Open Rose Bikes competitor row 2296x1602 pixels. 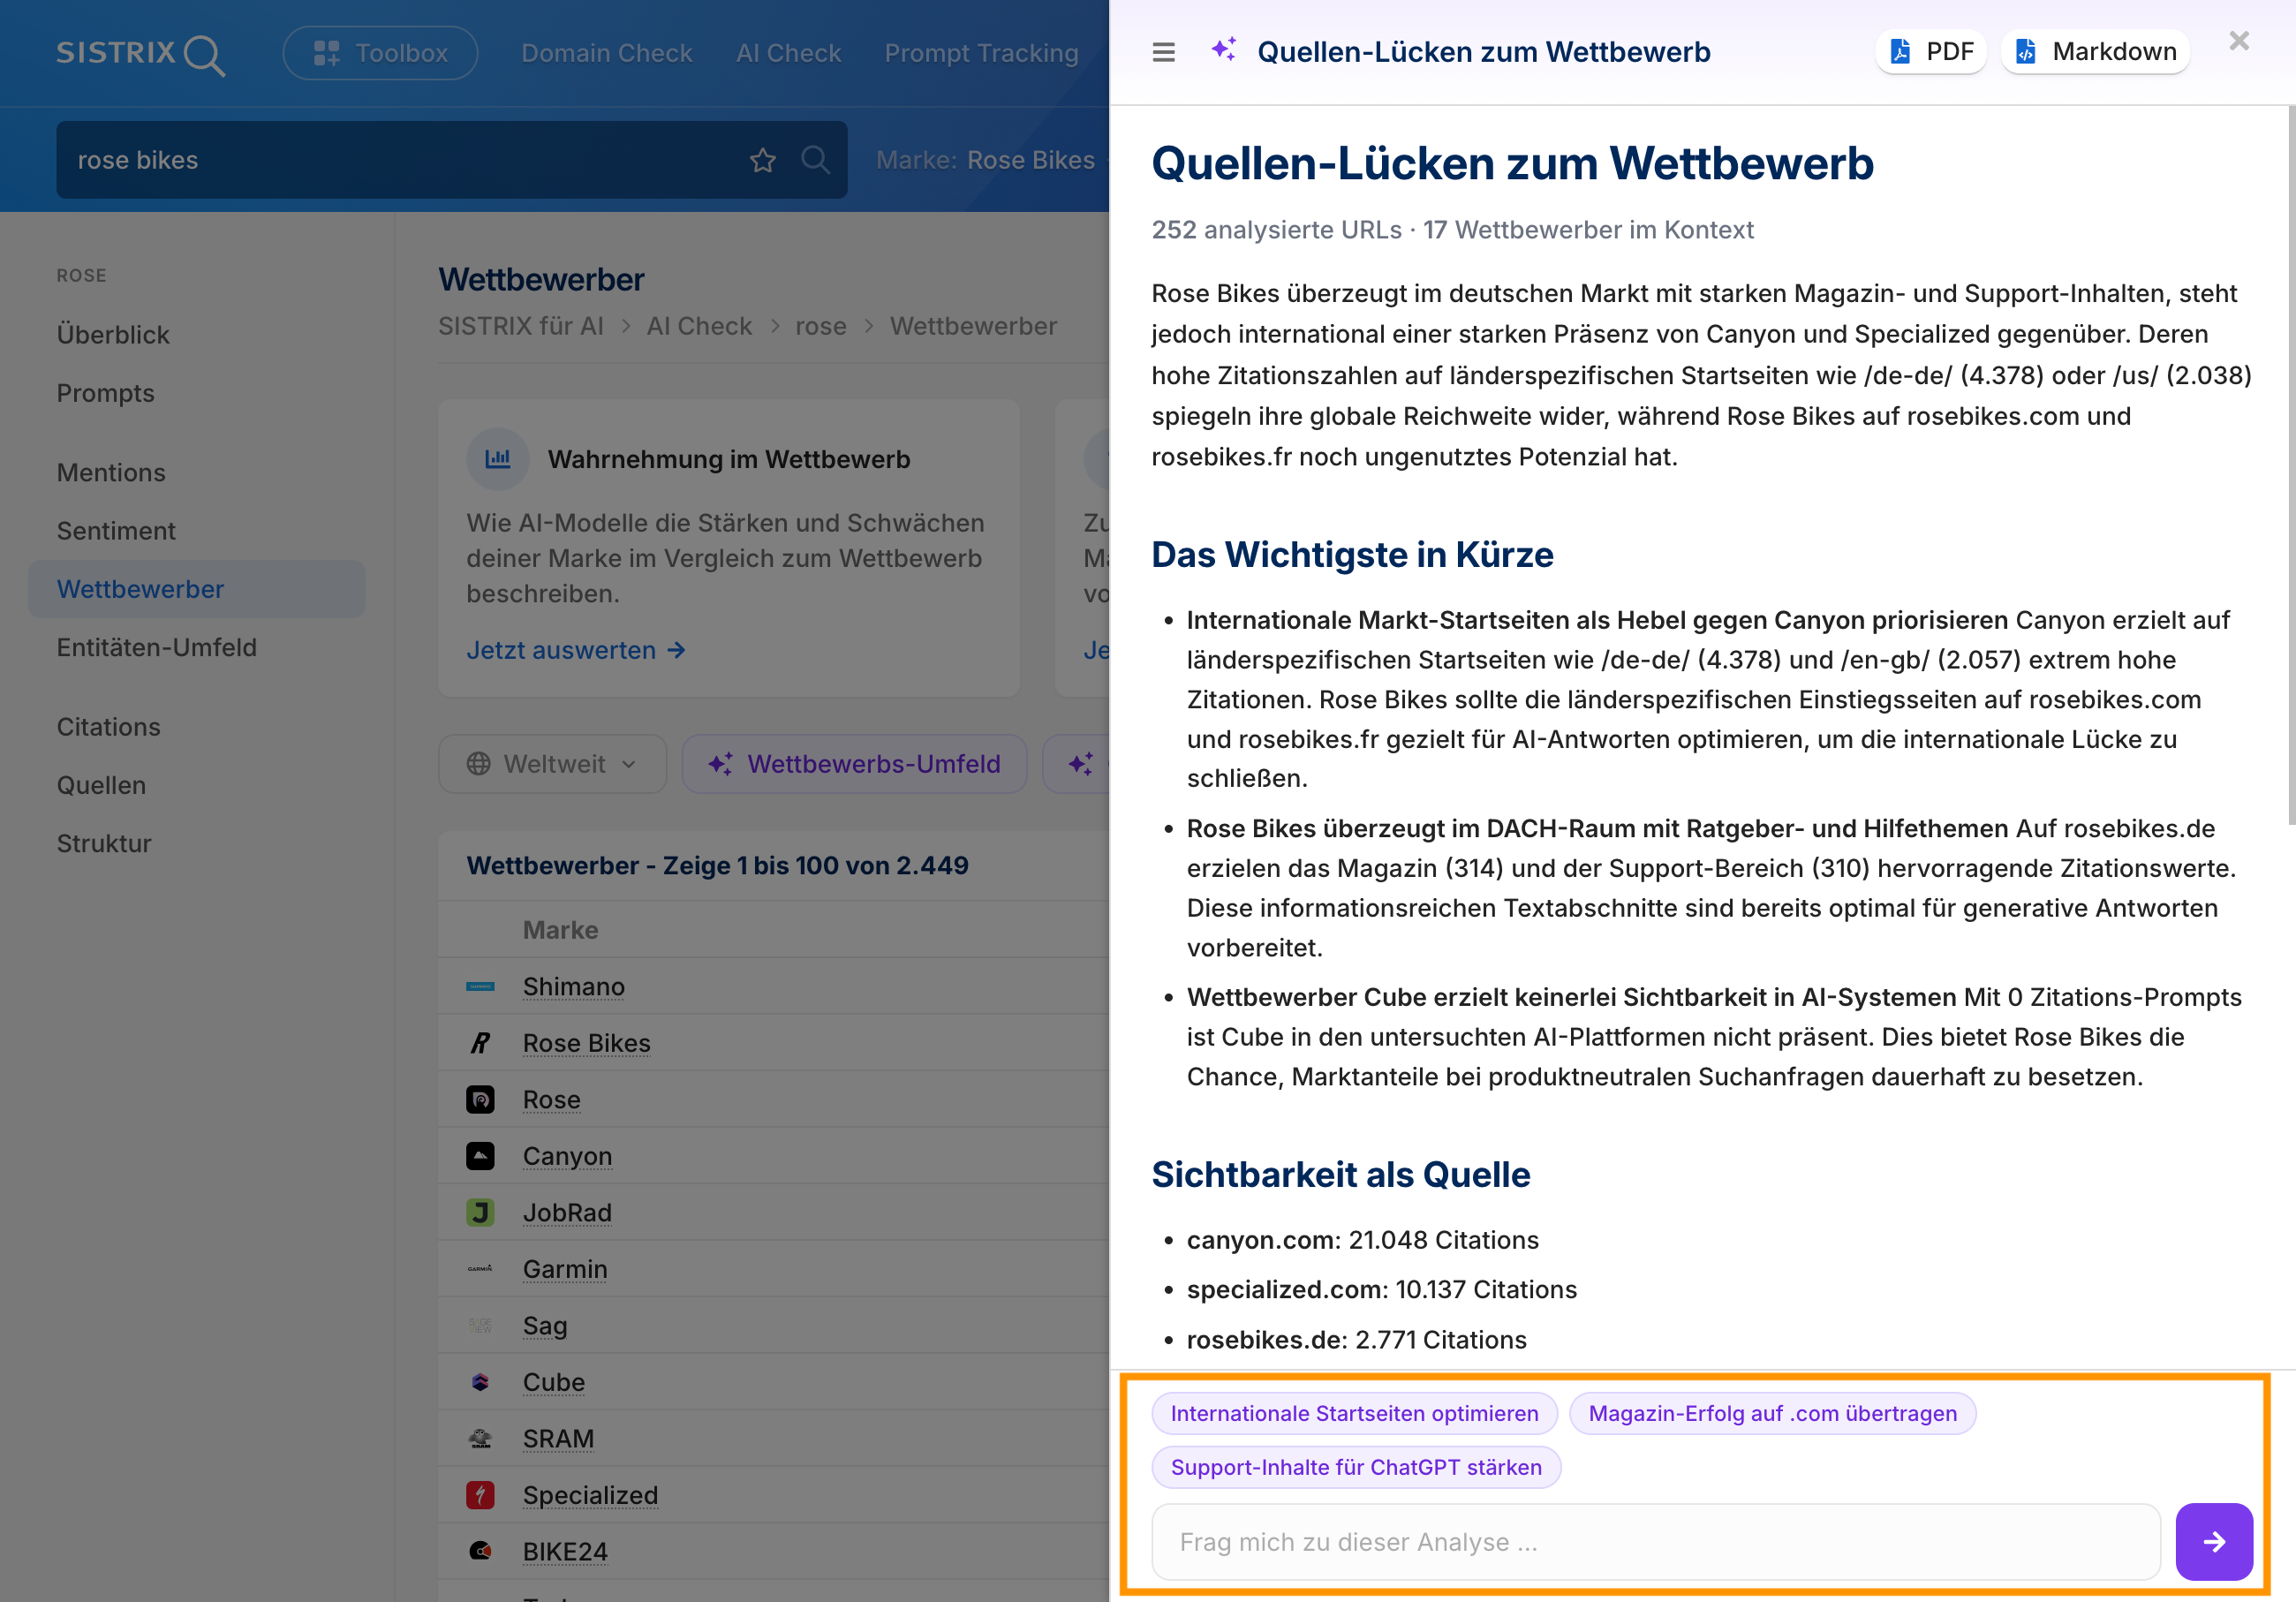[587, 1043]
